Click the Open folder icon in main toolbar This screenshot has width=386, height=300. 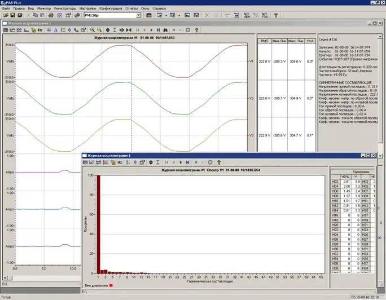click(x=5, y=15)
